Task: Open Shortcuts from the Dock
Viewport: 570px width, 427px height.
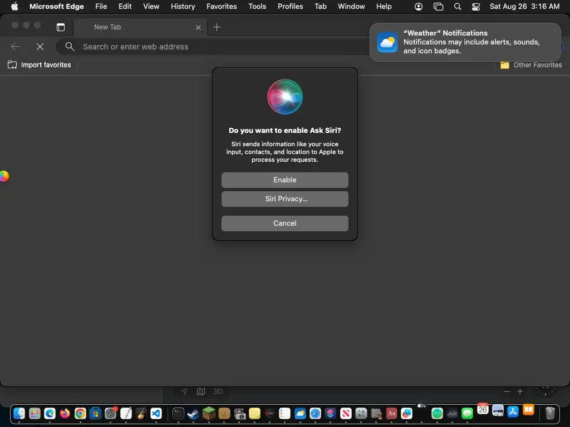Action: point(331,413)
